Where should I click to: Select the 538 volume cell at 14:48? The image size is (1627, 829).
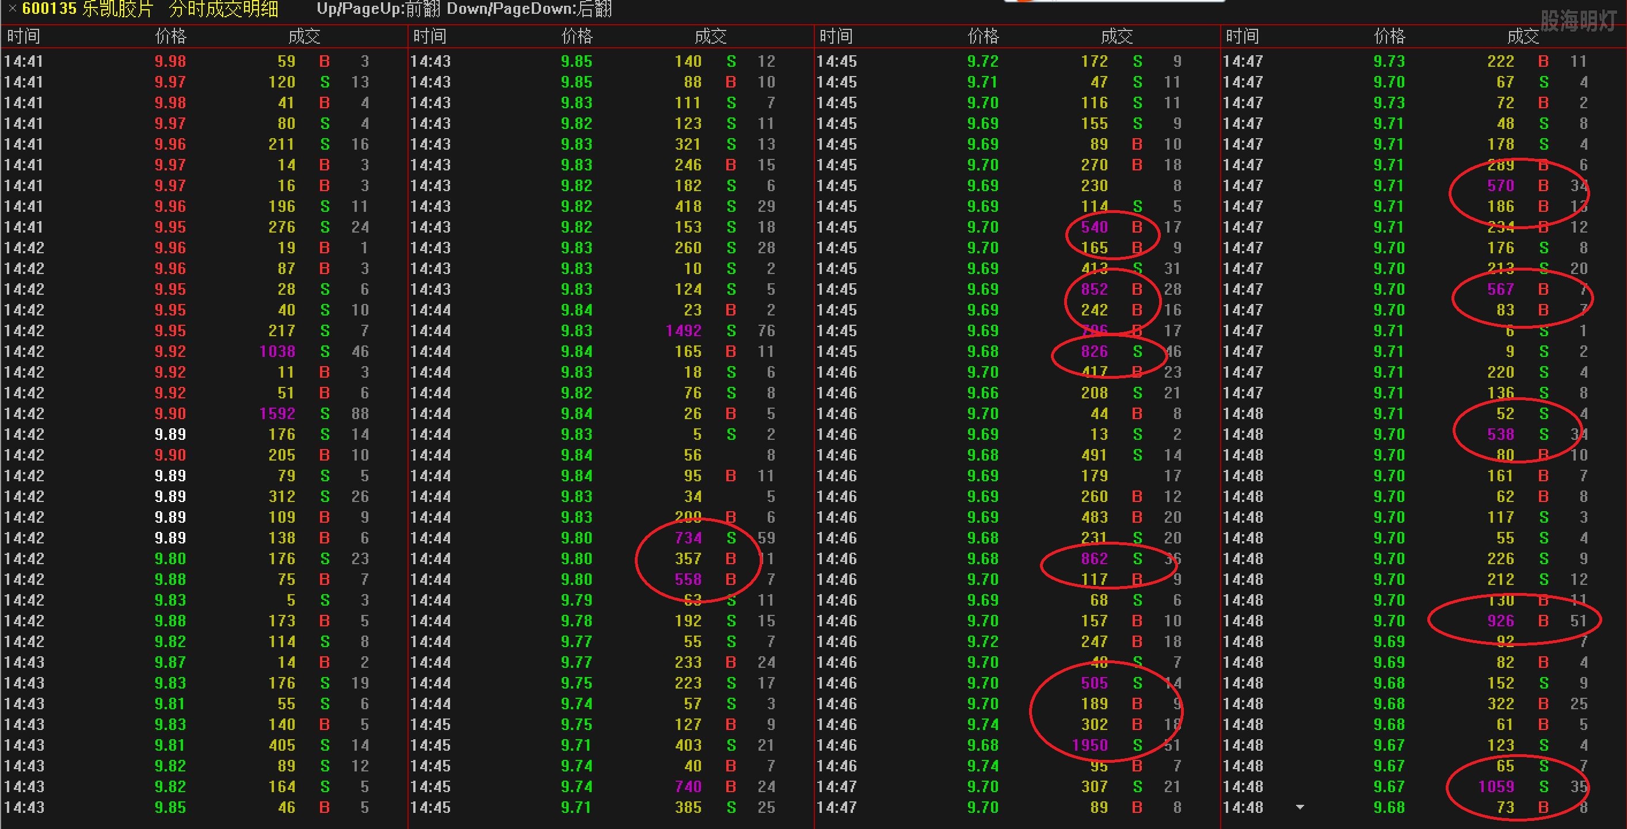pyautogui.click(x=1501, y=434)
